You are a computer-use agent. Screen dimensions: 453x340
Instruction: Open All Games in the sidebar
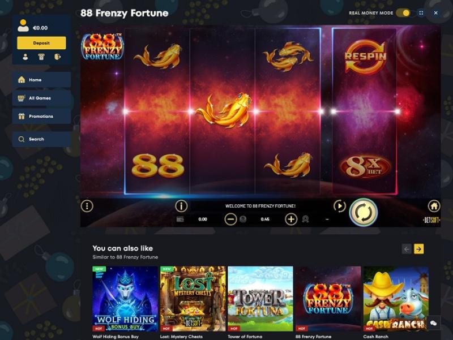[41, 98]
